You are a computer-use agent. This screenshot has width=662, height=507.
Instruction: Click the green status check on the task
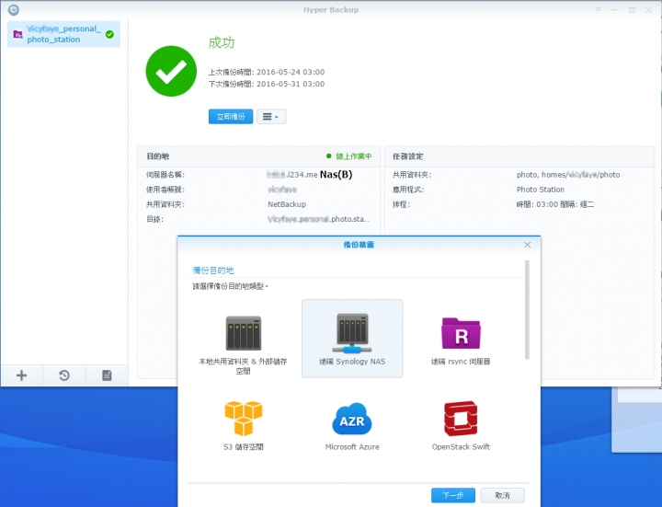click(109, 34)
